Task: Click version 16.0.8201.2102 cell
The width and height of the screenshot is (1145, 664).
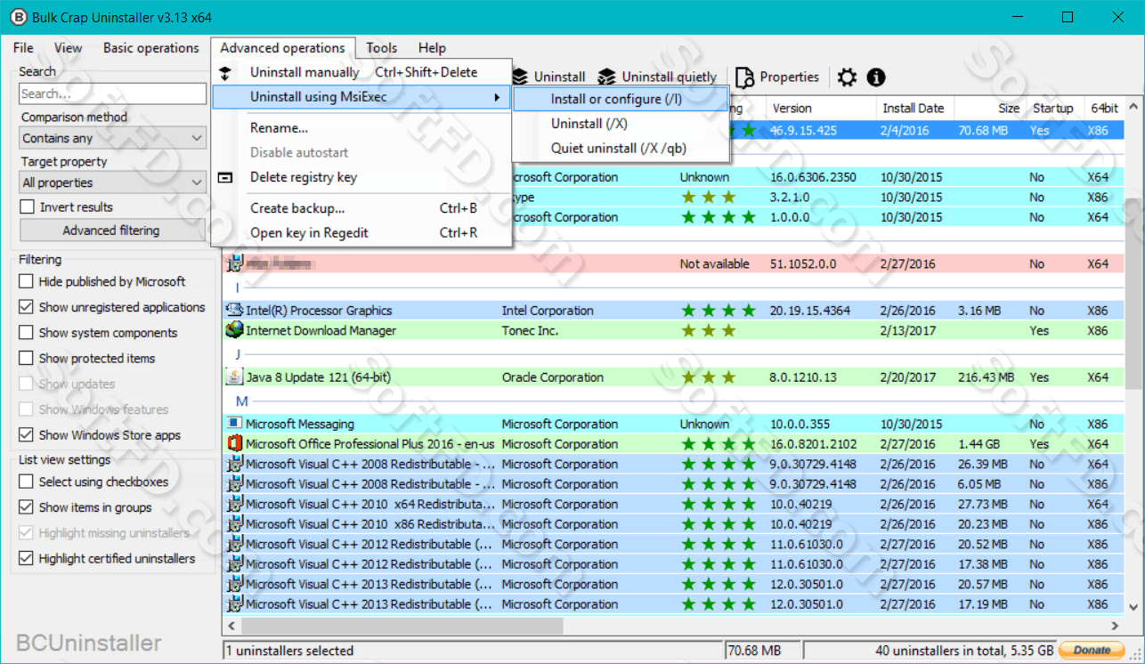Action: (x=814, y=444)
